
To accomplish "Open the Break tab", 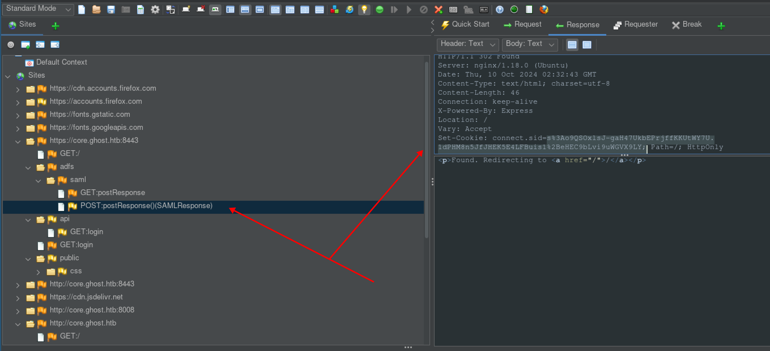I will (687, 25).
